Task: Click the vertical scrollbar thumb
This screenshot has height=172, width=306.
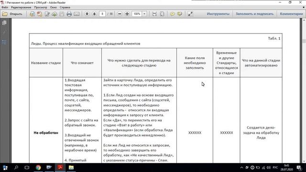Action: click(x=304, y=41)
